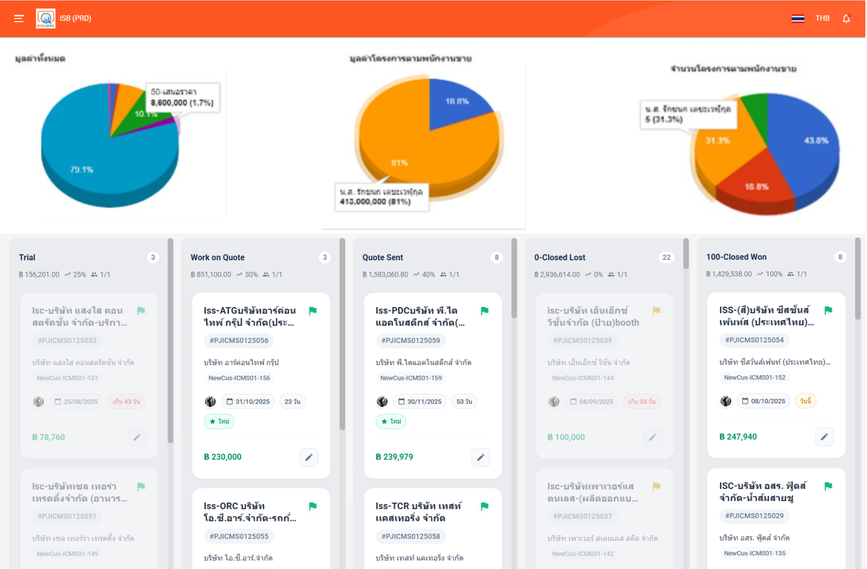Open the notifications bell
This screenshot has width=867, height=569.
(846, 18)
